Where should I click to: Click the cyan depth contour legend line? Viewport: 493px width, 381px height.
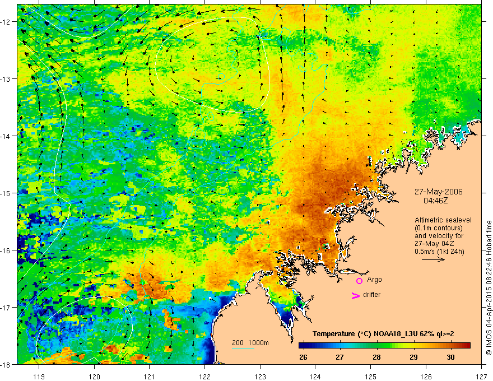pyautogui.click(x=243, y=349)
